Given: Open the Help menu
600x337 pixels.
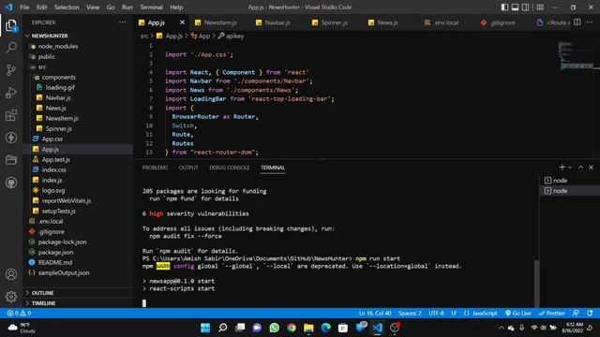Looking at the screenshot, I should click(176, 7).
